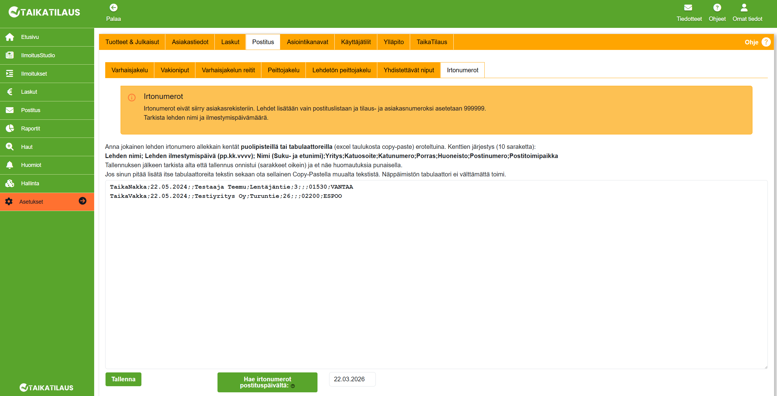This screenshot has width=777, height=396.
Task: Expand Asetukset with the arrow icon
Action: click(x=83, y=201)
